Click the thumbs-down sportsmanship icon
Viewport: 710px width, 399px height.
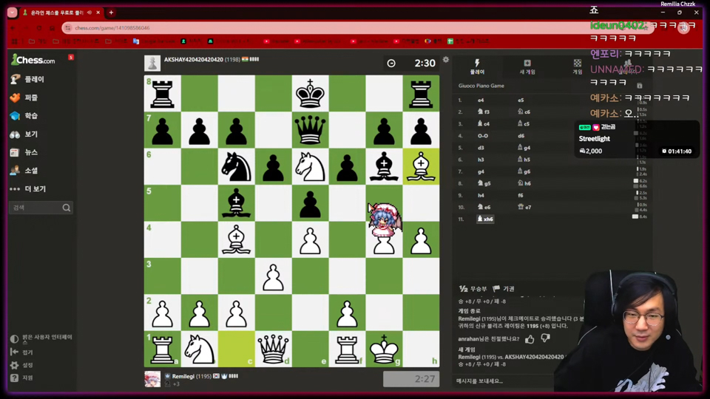545,338
